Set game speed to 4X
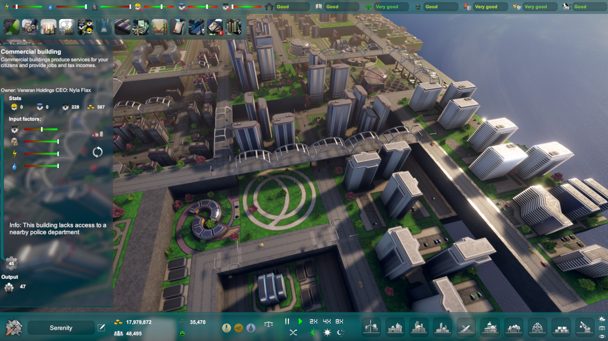Image resolution: width=608 pixels, height=341 pixels. (x=327, y=321)
